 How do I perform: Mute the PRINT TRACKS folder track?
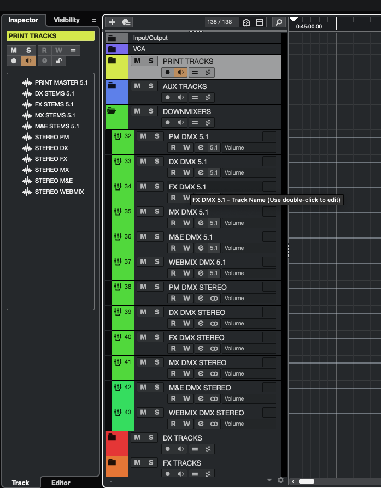point(137,61)
